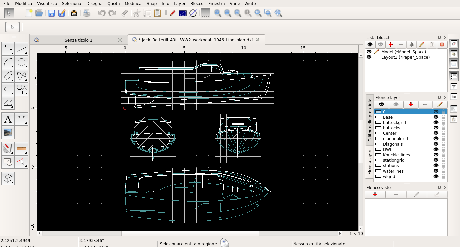This screenshot has width=460, height=247.
Task: Click the Save As icon with pencil
Action: 62,13
